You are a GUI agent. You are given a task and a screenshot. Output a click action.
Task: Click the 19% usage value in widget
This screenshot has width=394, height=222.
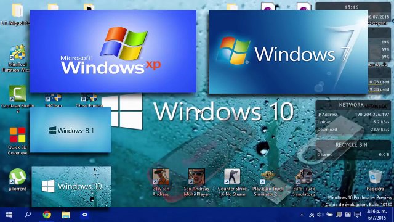(385, 42)
